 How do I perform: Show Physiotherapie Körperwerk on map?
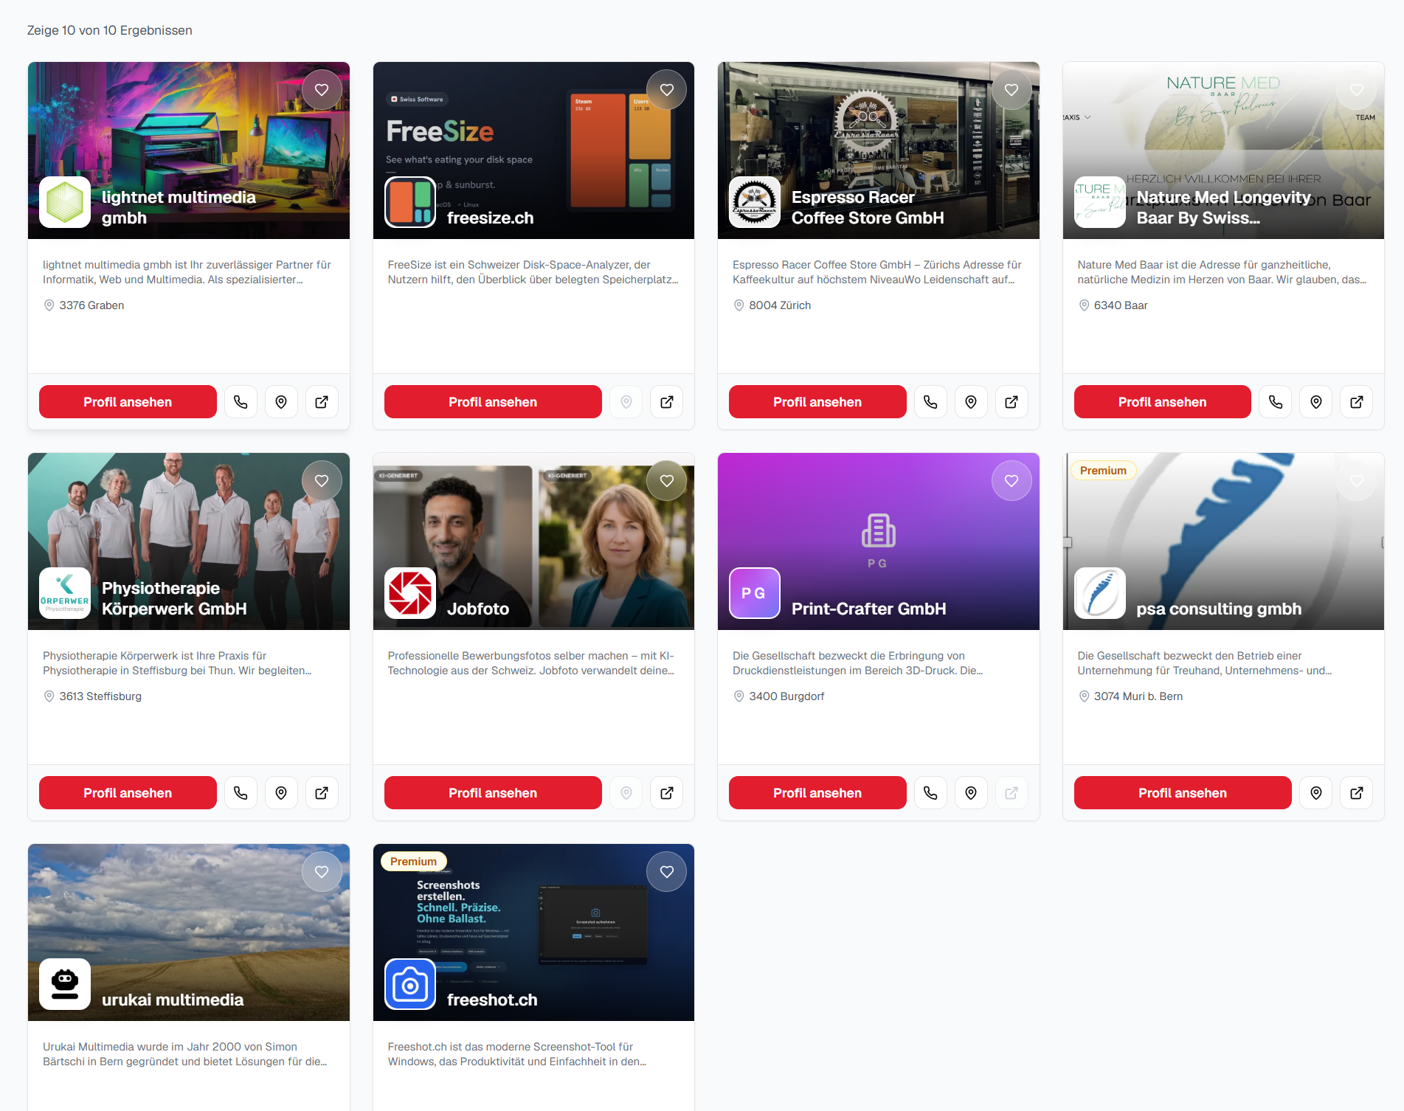pos(281,793)
